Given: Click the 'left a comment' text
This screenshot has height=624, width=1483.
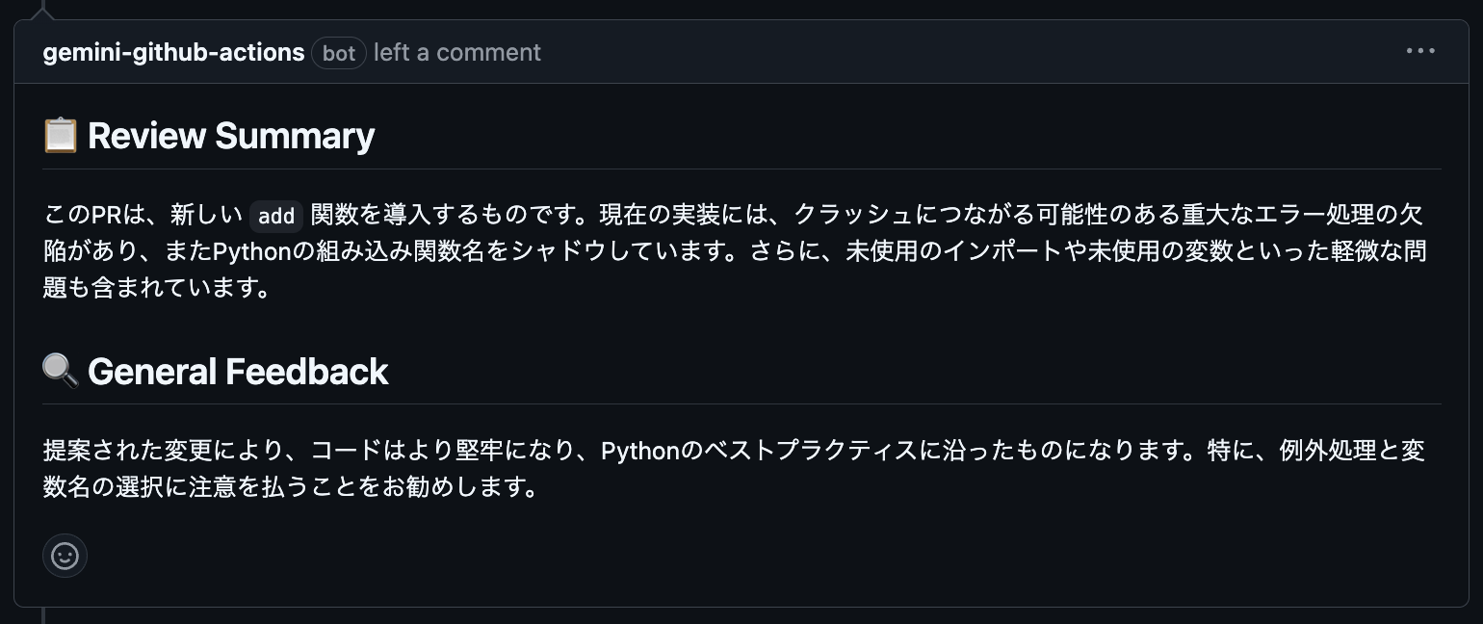Looking at the screenshot, I should click(x=457, y=52).
